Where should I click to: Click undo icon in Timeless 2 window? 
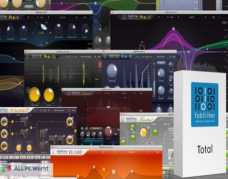tap(162, 119)
